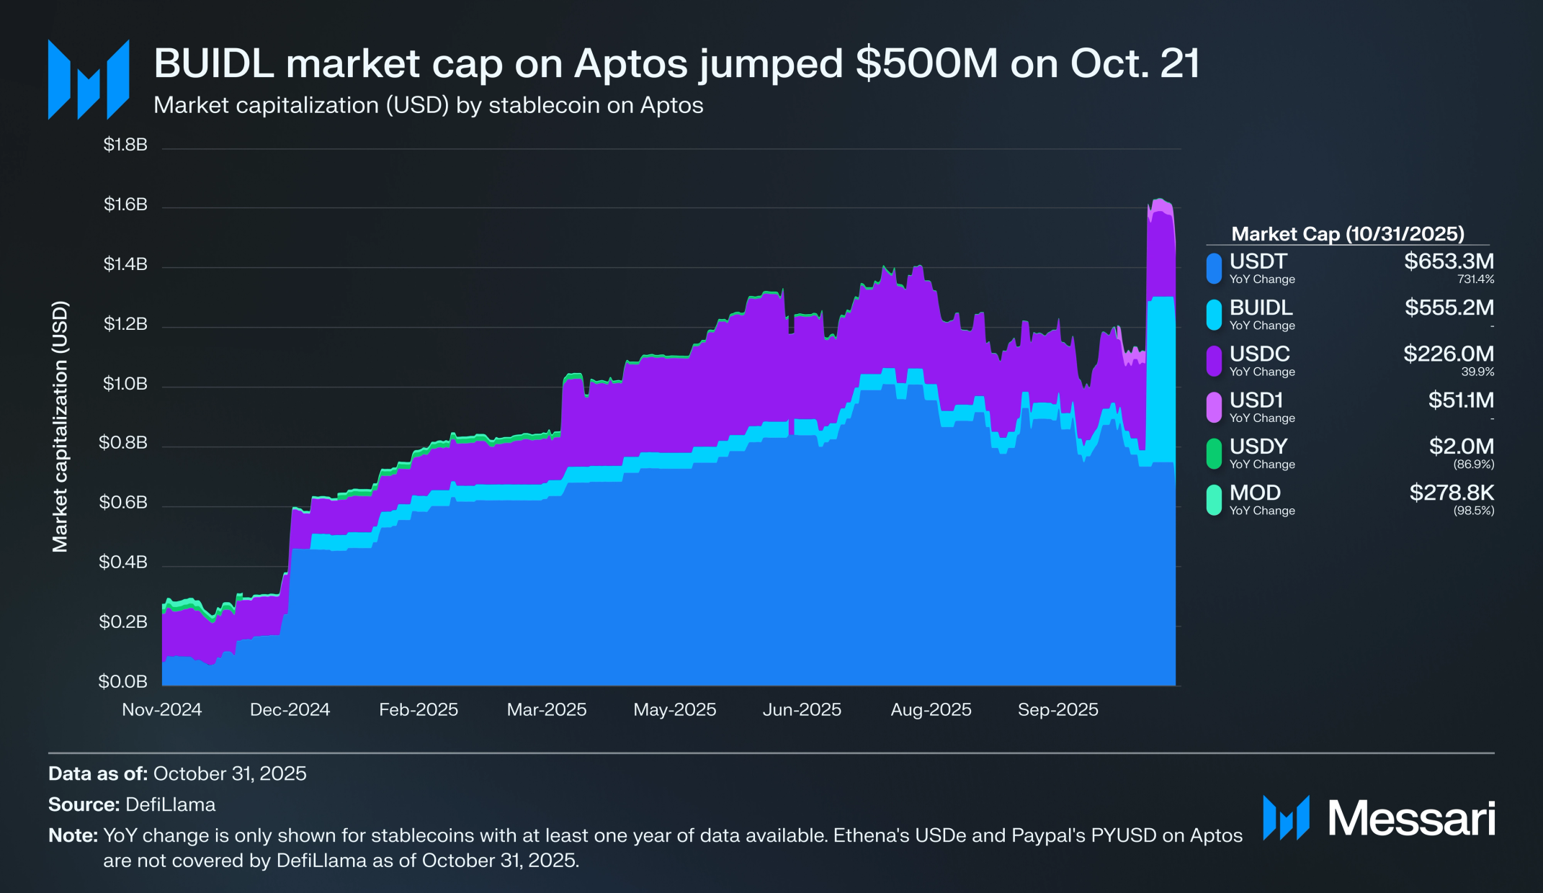1543x893 pixels.
Task: Click the $1.0B y-axis label
Action: pos(125,384)
